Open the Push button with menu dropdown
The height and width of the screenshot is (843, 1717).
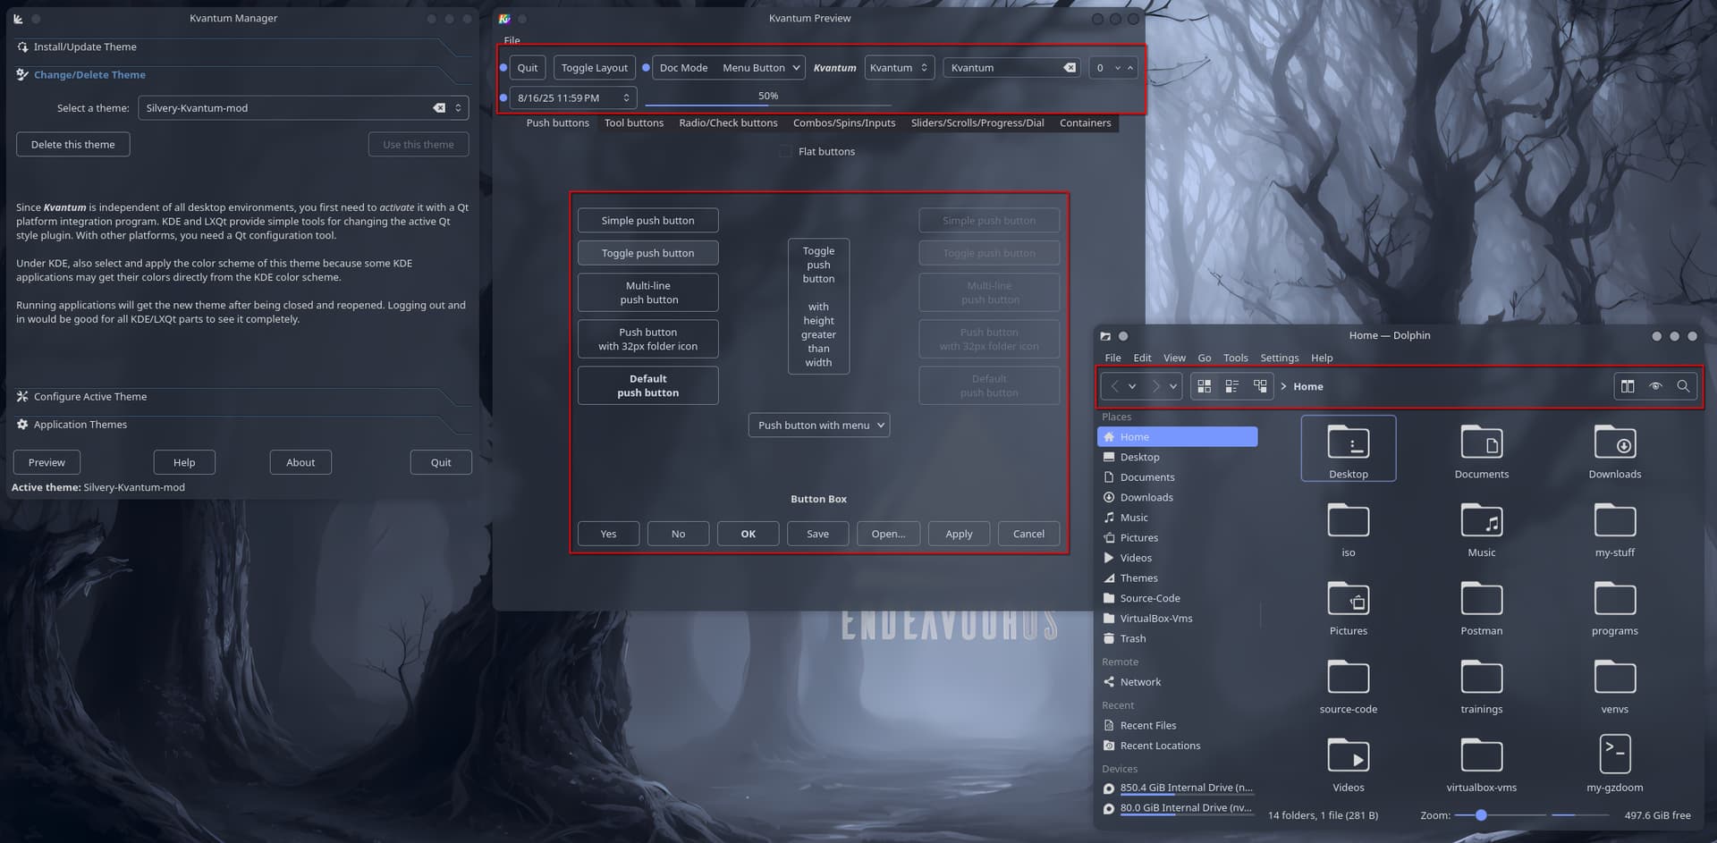[x=819, y=426]
